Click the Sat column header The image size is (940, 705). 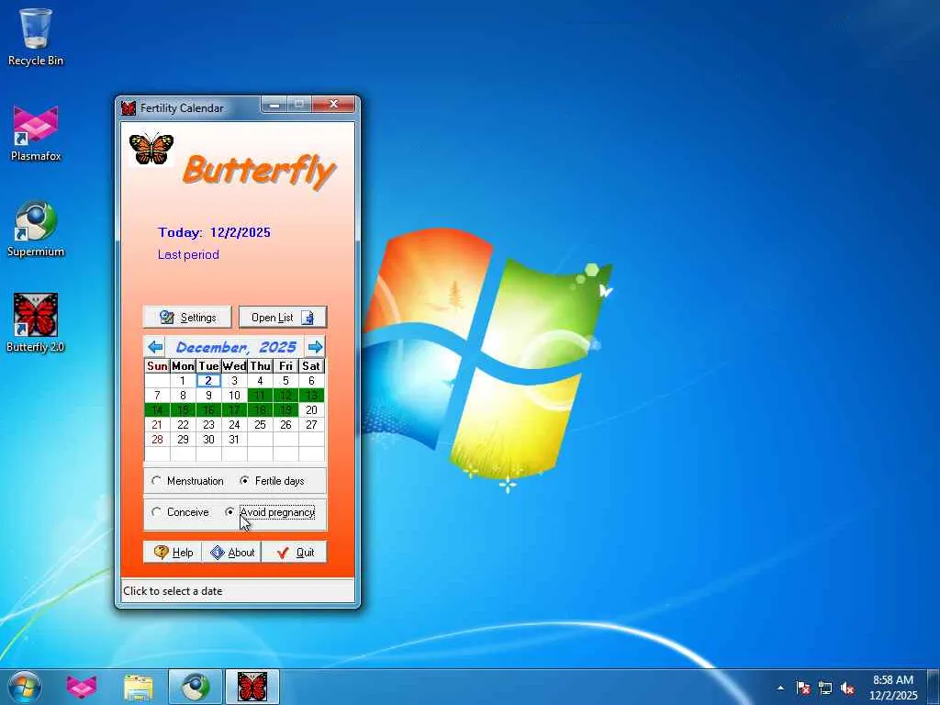(311, 365)
